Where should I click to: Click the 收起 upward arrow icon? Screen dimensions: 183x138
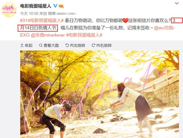pyautogui.click(x=22, y=45)
